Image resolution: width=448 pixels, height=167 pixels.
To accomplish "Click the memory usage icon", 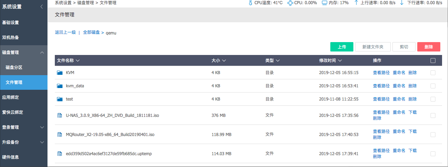I will [x=324, y=3].
